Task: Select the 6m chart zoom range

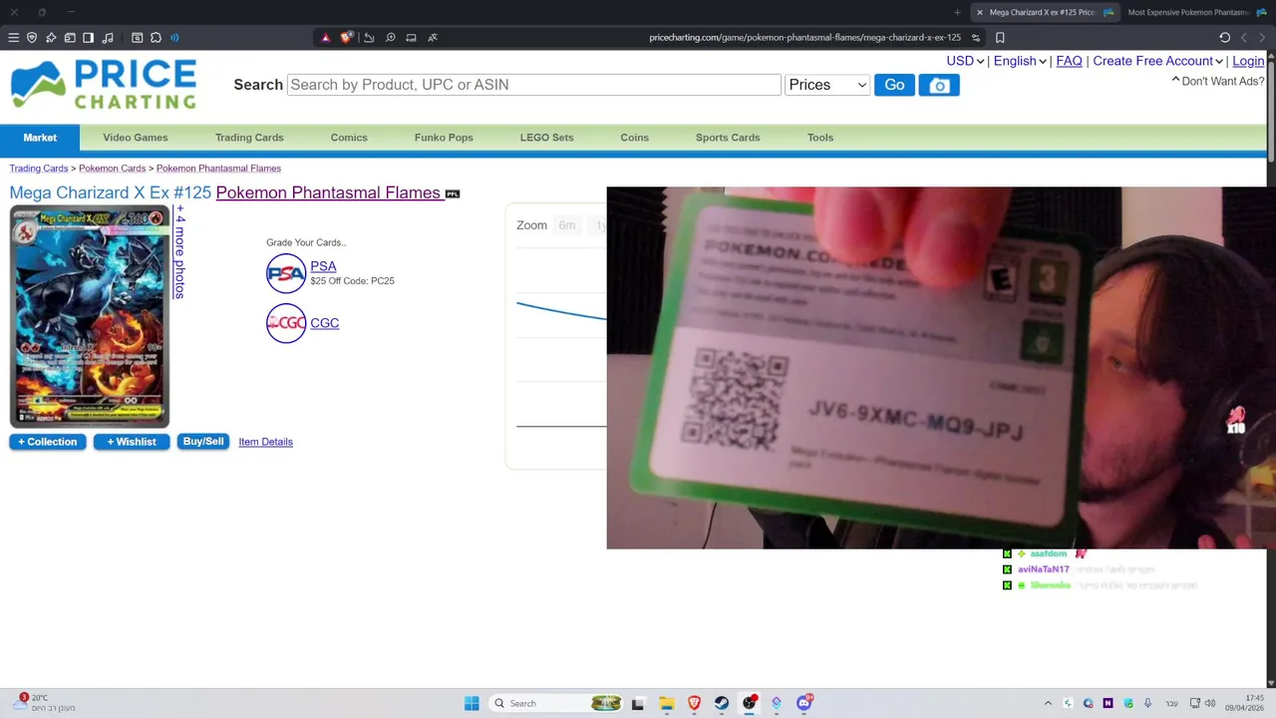Action: pos(566,225)
